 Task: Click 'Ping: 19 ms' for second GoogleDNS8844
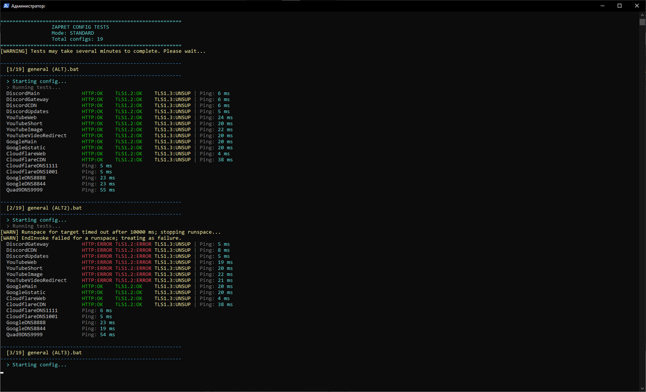pos(98,329)
